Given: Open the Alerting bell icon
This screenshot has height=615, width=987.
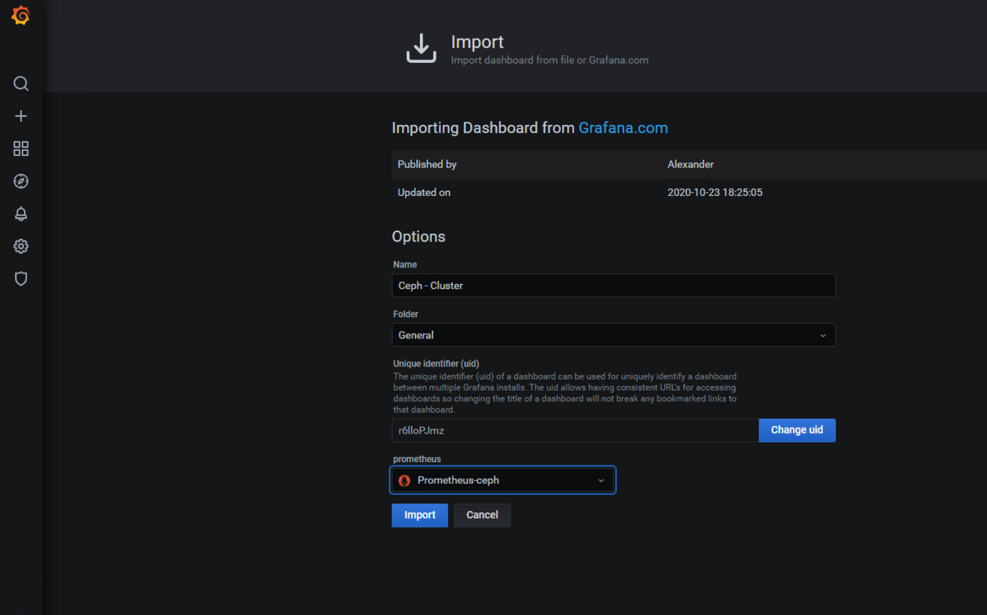Looking at the screenshot, I should tap(21, 214).
